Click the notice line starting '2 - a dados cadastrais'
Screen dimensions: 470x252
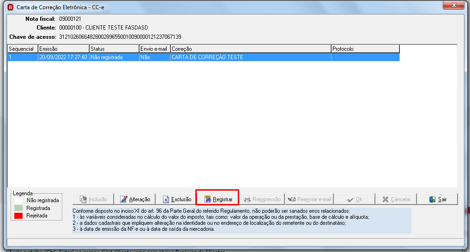tap(209, 223)
